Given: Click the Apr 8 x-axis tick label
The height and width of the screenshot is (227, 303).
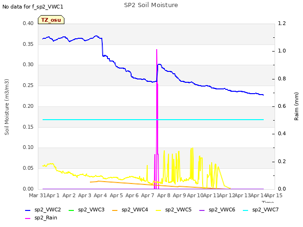Looking at the screenshot, I should click(x=164, y=195).
